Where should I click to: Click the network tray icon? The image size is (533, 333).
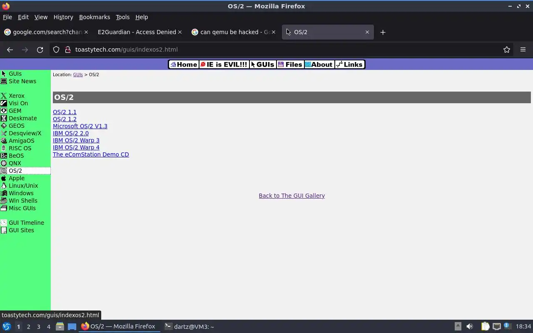pyautogui.click(x=496, y=326)
